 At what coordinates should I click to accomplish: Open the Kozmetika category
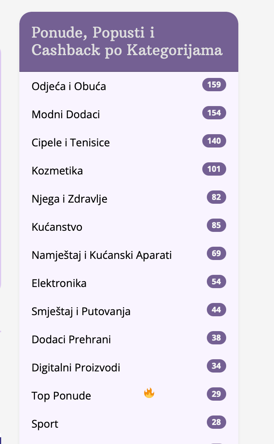(57, 171)
